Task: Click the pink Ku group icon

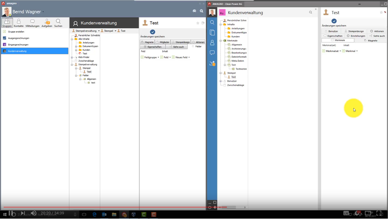Action: [222, 13]
